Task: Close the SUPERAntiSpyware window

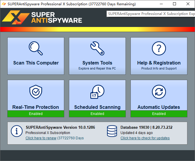Action: [188, 4]
